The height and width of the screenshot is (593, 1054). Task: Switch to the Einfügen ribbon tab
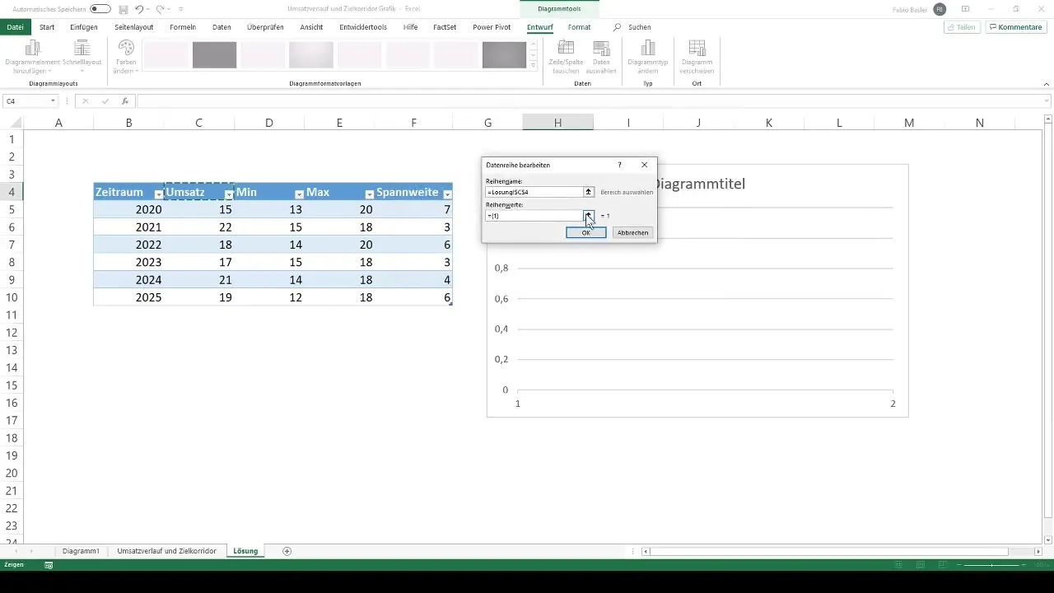(84, 27)
